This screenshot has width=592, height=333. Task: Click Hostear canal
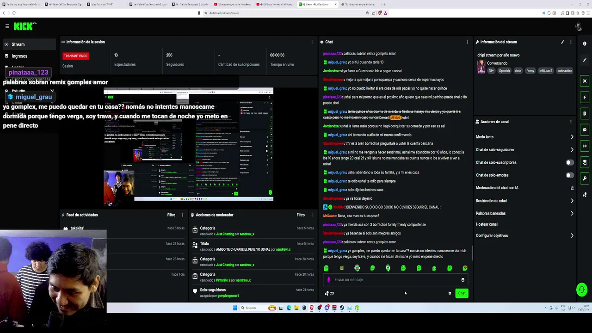click(487, 224)
